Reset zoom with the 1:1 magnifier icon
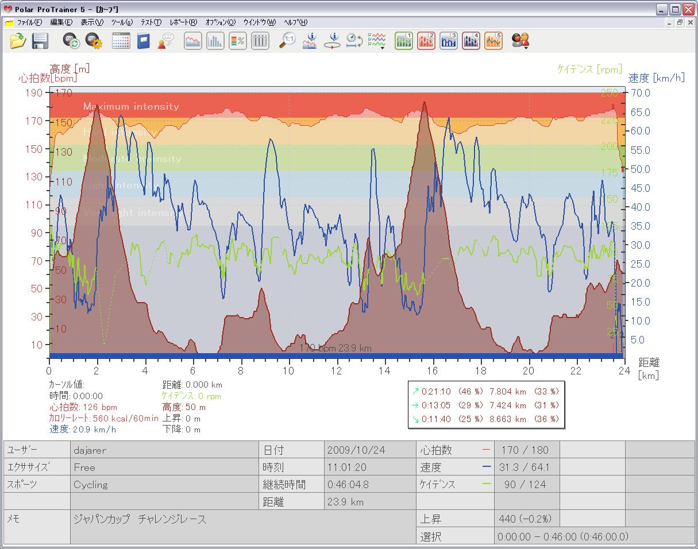698x549 pixels. (x=287, y=41)
